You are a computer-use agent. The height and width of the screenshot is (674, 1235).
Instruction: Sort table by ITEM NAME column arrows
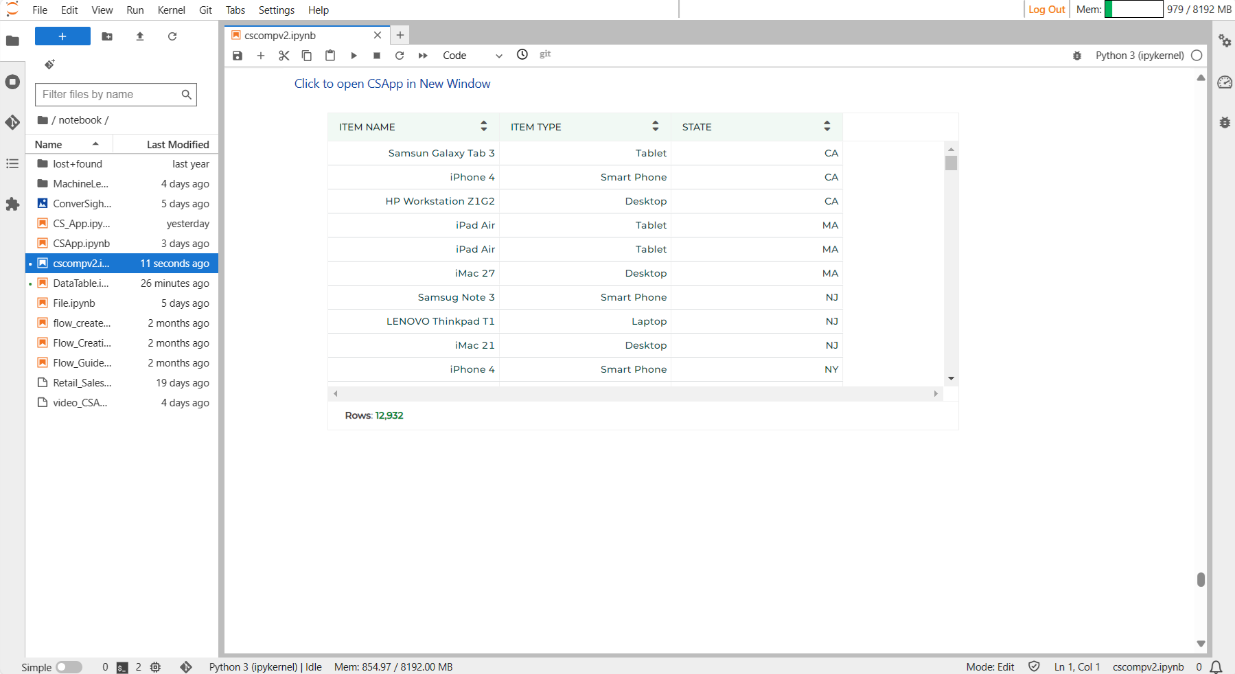point(484,126)
